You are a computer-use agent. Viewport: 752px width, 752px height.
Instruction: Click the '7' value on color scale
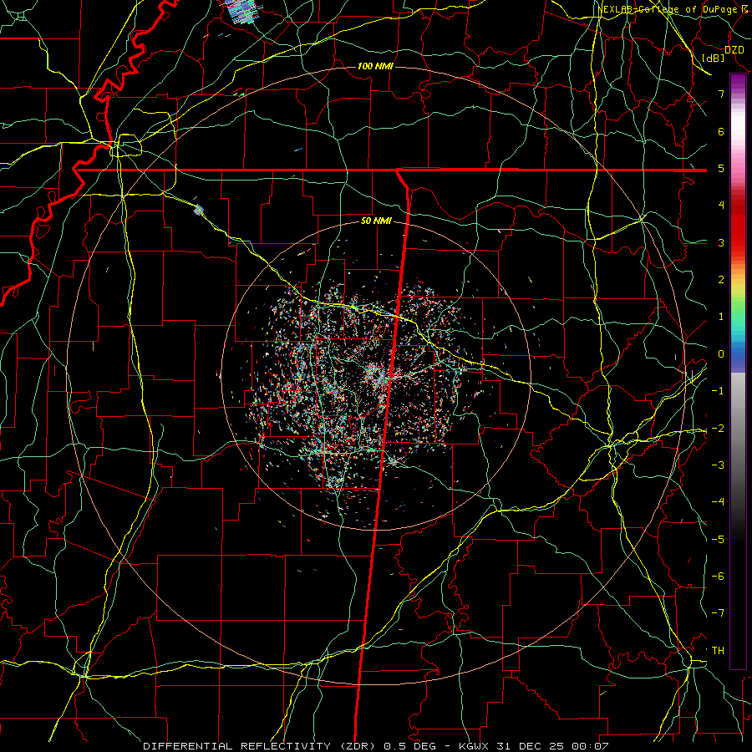point(721,94)
